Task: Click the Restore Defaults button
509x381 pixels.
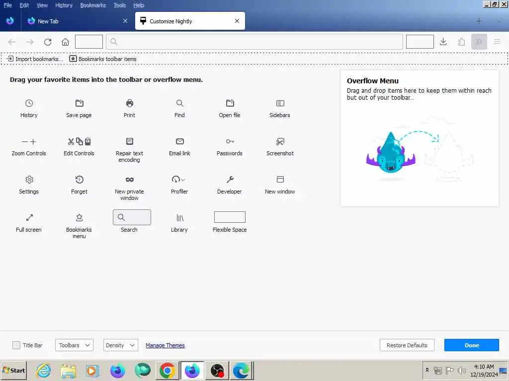Action: point(407,345)
